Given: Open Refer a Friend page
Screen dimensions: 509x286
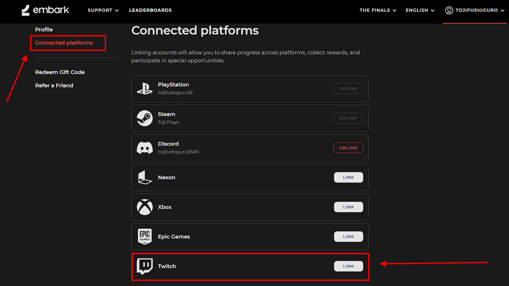Looking at the screenshot, I should (x=54, y=86).
